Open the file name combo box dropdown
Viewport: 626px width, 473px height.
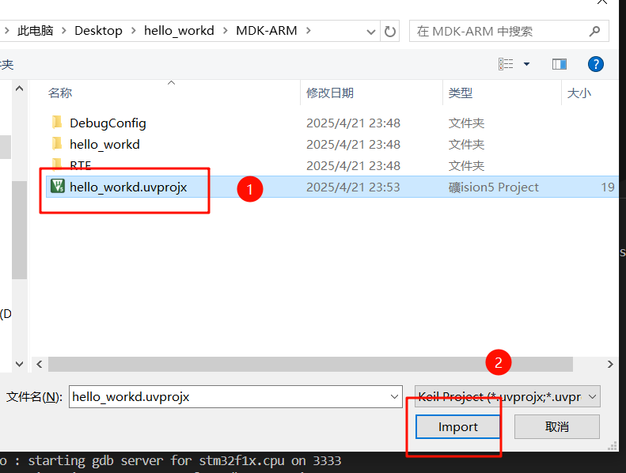394,397
